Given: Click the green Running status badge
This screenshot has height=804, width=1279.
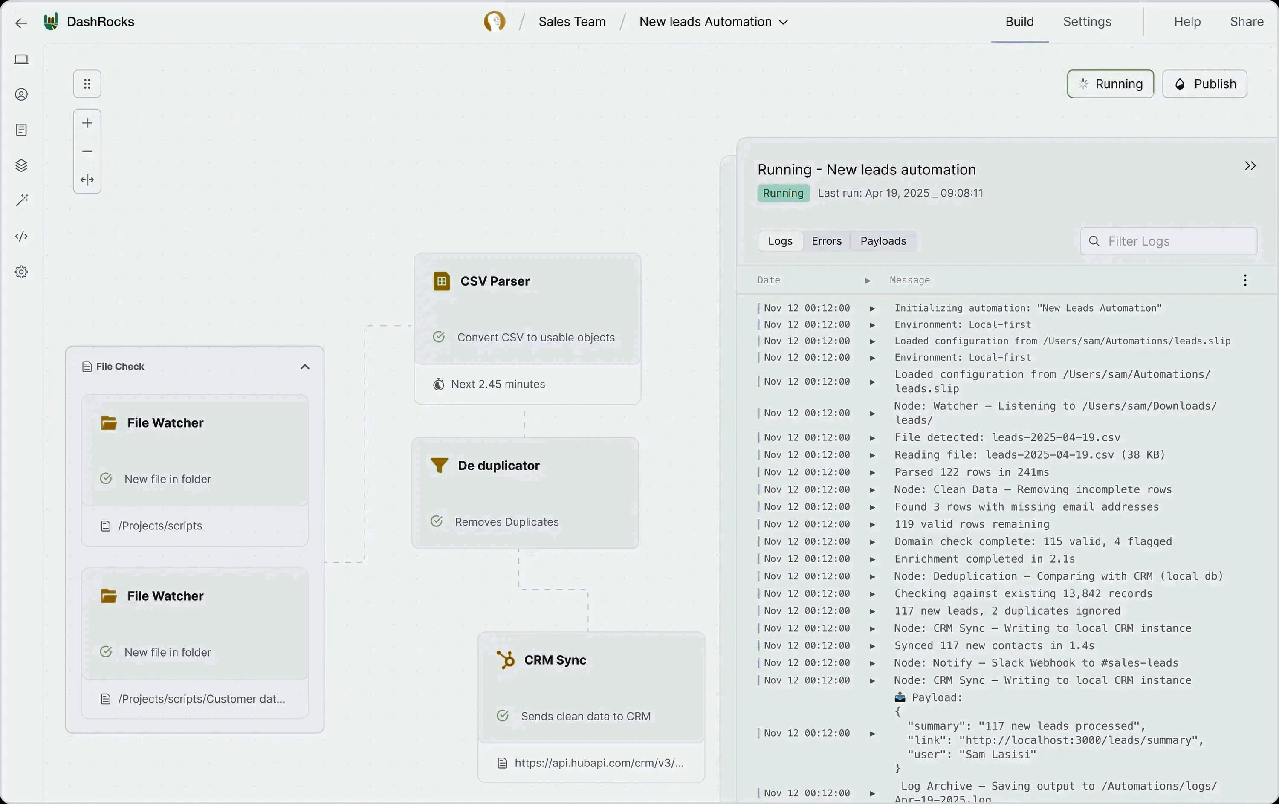Looking at the screenshot, I should (783, 193).
